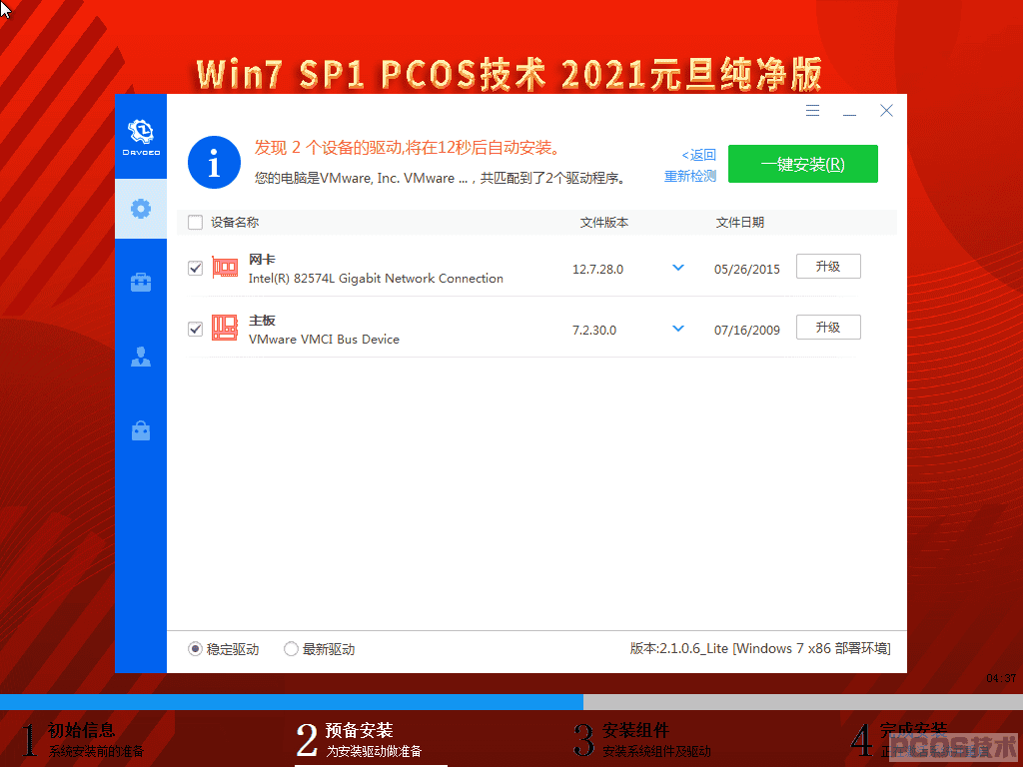
Task: Open the toolbox sidebar icon
Action: click(x=141, y=283)
